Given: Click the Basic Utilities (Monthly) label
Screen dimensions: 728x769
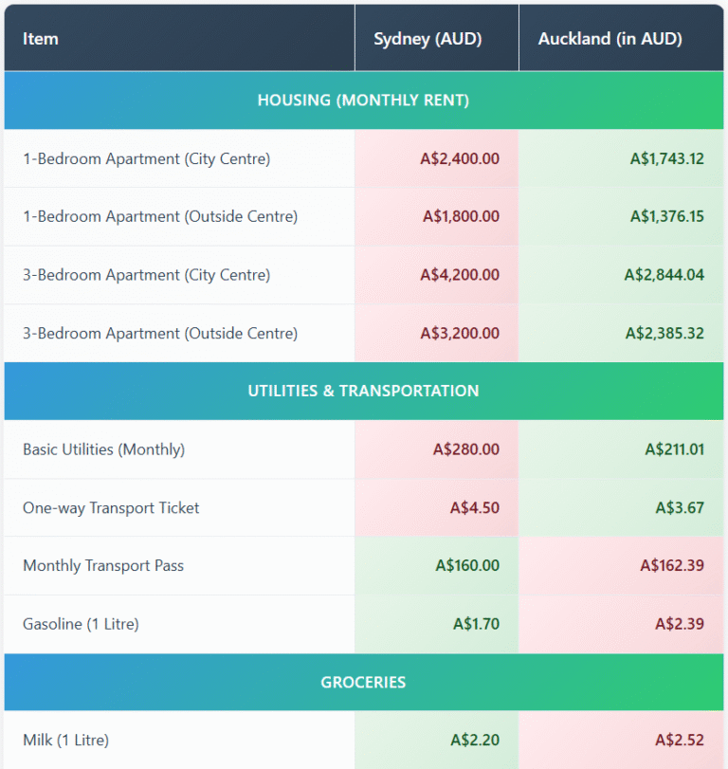Looking at the screenshot, I should (104, 449).
